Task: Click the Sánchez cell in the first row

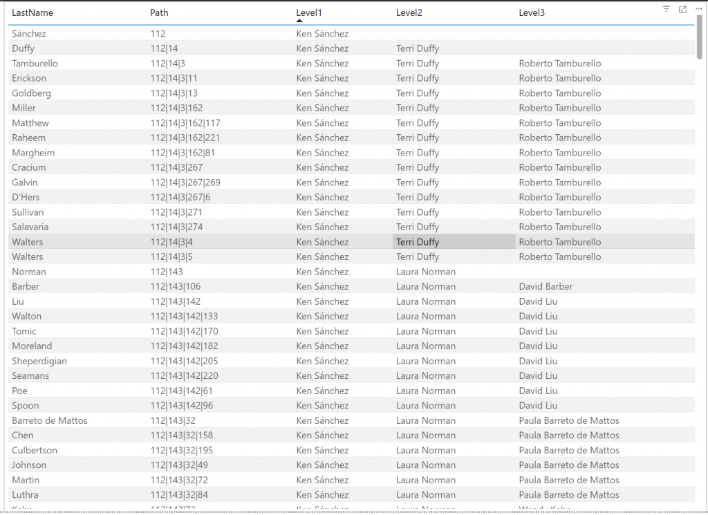Action: point(29,33)
